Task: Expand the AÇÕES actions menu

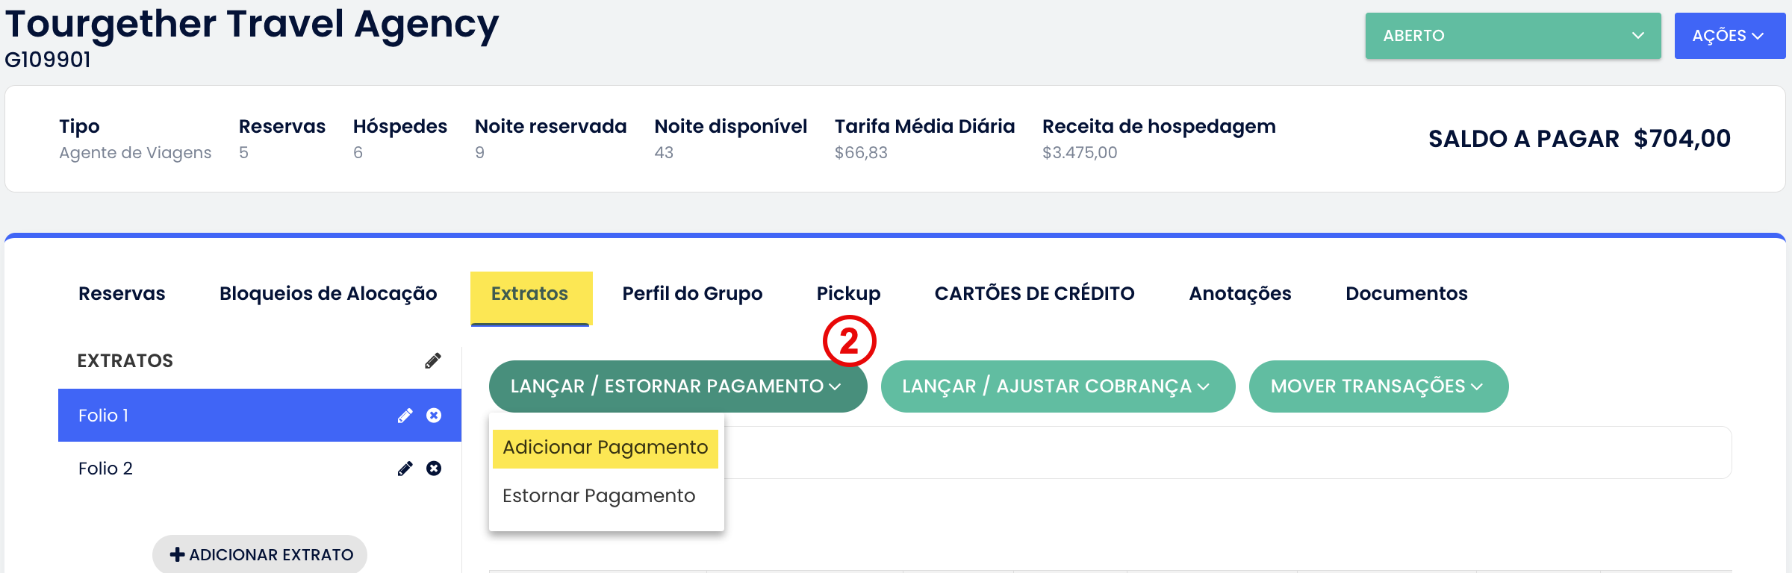Action: click(x=1729, y=36)
